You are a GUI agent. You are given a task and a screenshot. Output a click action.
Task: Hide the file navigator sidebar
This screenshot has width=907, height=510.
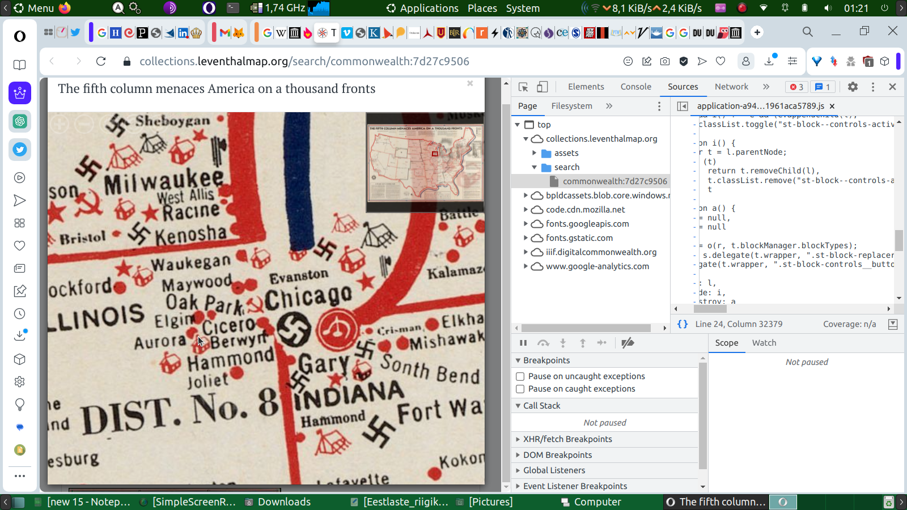pyautogui.click(x=683, y=106)
